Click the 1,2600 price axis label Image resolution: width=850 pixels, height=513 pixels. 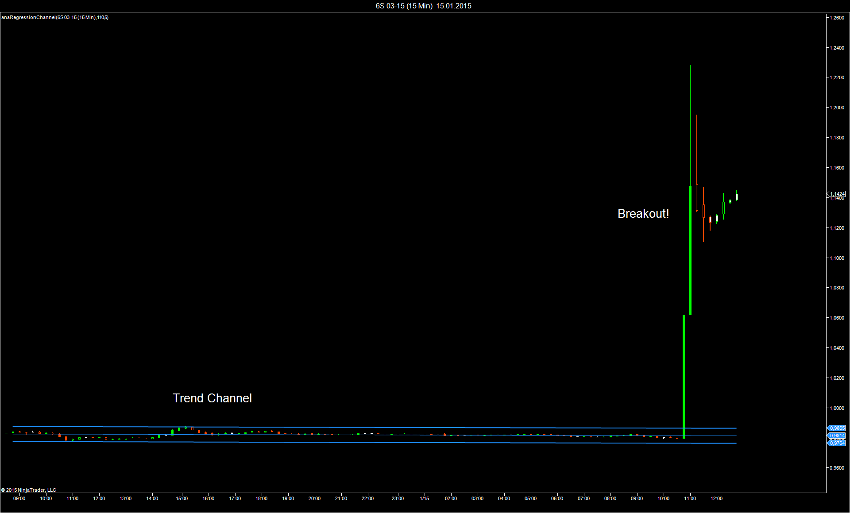(837, 18)
